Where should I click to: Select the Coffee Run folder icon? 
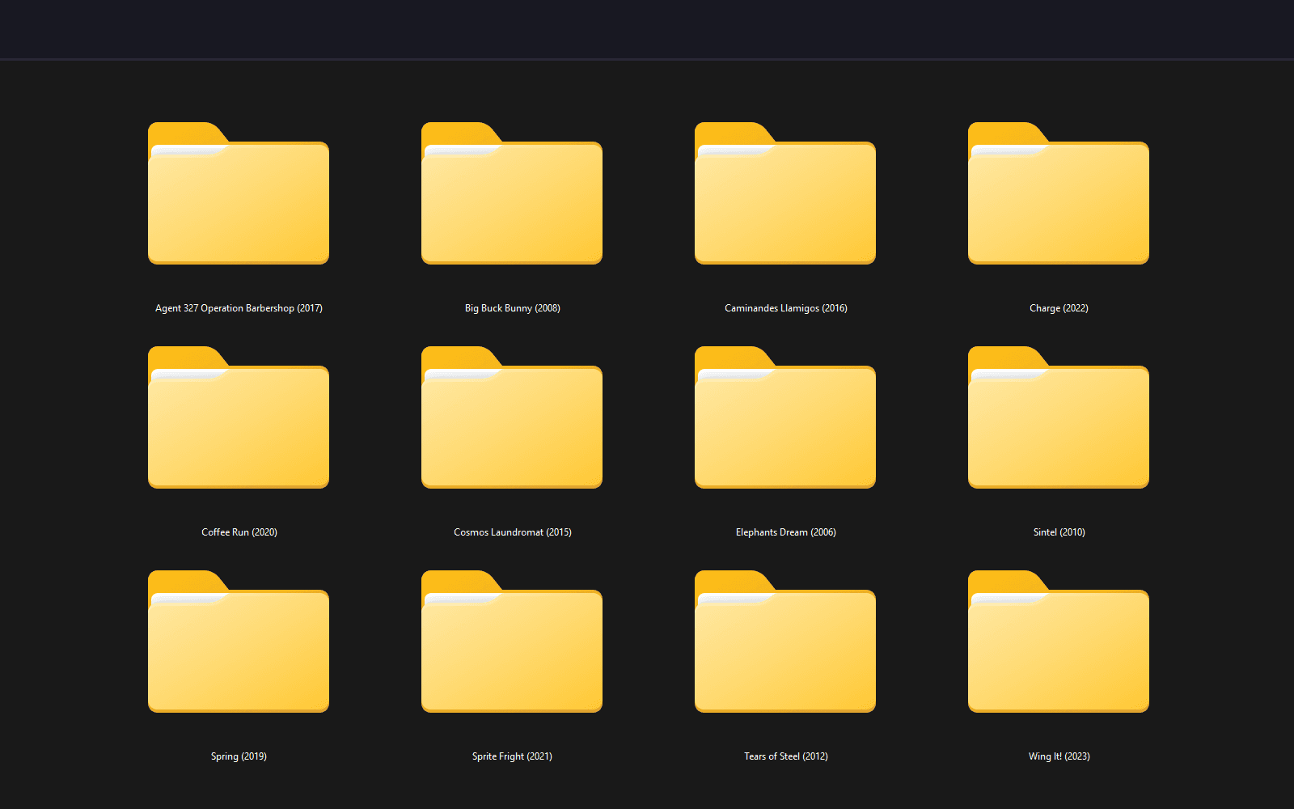pyautogui.click(x=239, y=417)
